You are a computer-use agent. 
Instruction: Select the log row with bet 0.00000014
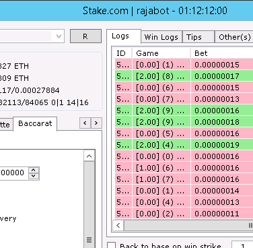[x=184, y=191]
